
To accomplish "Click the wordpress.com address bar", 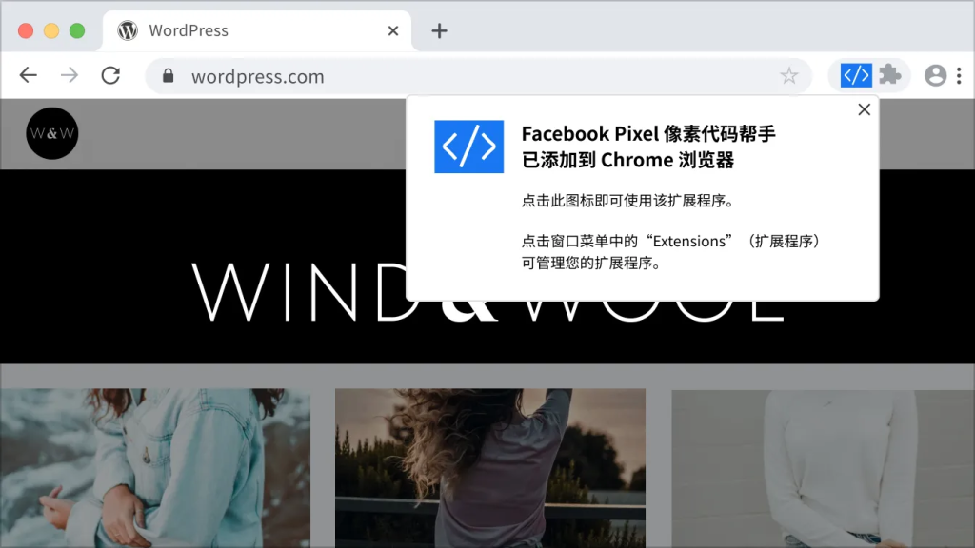I will click(478, 76).
